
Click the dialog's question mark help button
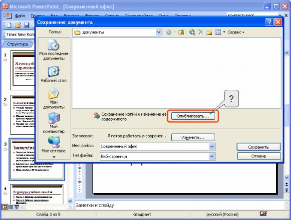269,22
